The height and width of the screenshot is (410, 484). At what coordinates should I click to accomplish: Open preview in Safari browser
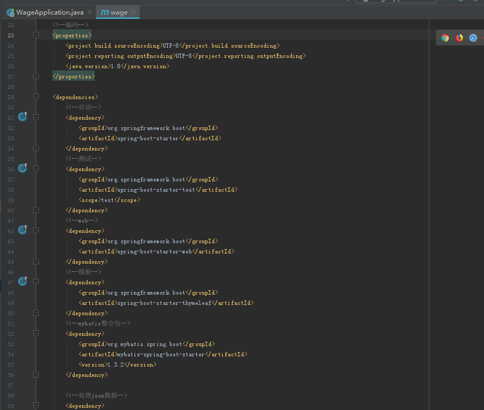(473, 38)
